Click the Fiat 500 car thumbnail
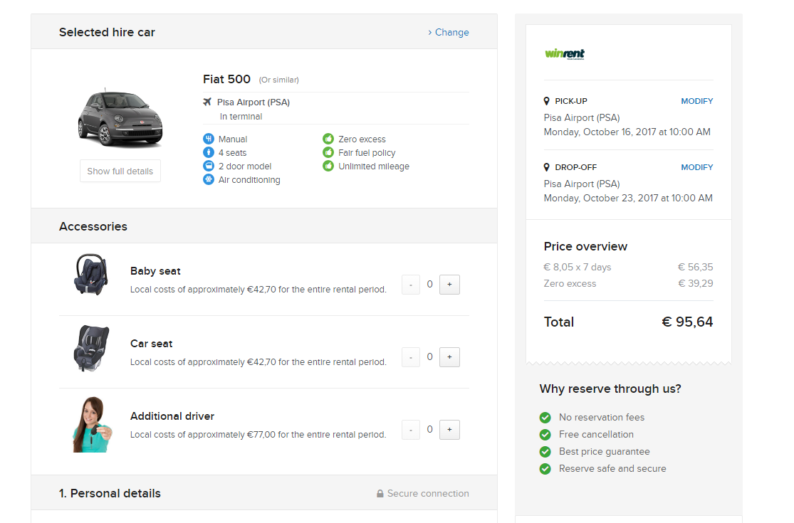Image resolution: width=794 pixels, height=523 pixels. pos(120,119)
